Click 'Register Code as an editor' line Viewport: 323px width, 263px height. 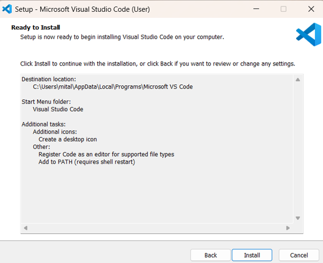coord(106,155)
